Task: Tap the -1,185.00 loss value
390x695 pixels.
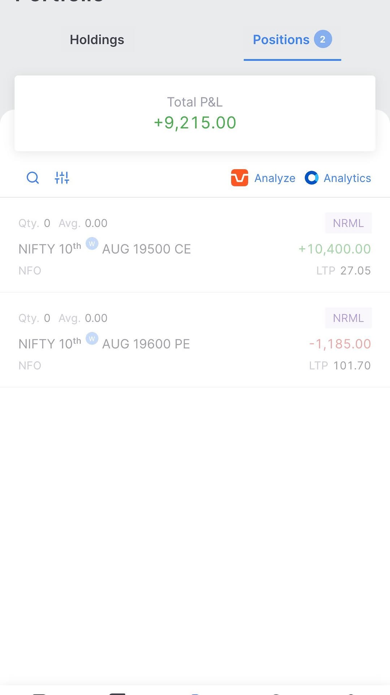Action: pos(340,344)
